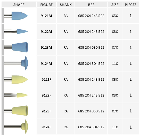Screen dimensions: 141x135
Task: Select the RA shank cell for 9122F
Action: coord(66,95)
